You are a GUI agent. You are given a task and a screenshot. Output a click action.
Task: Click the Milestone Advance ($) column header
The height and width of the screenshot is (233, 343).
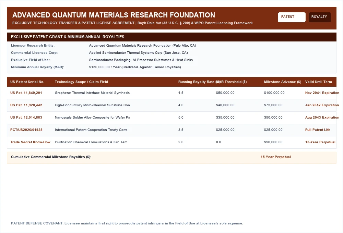[282, 82]
